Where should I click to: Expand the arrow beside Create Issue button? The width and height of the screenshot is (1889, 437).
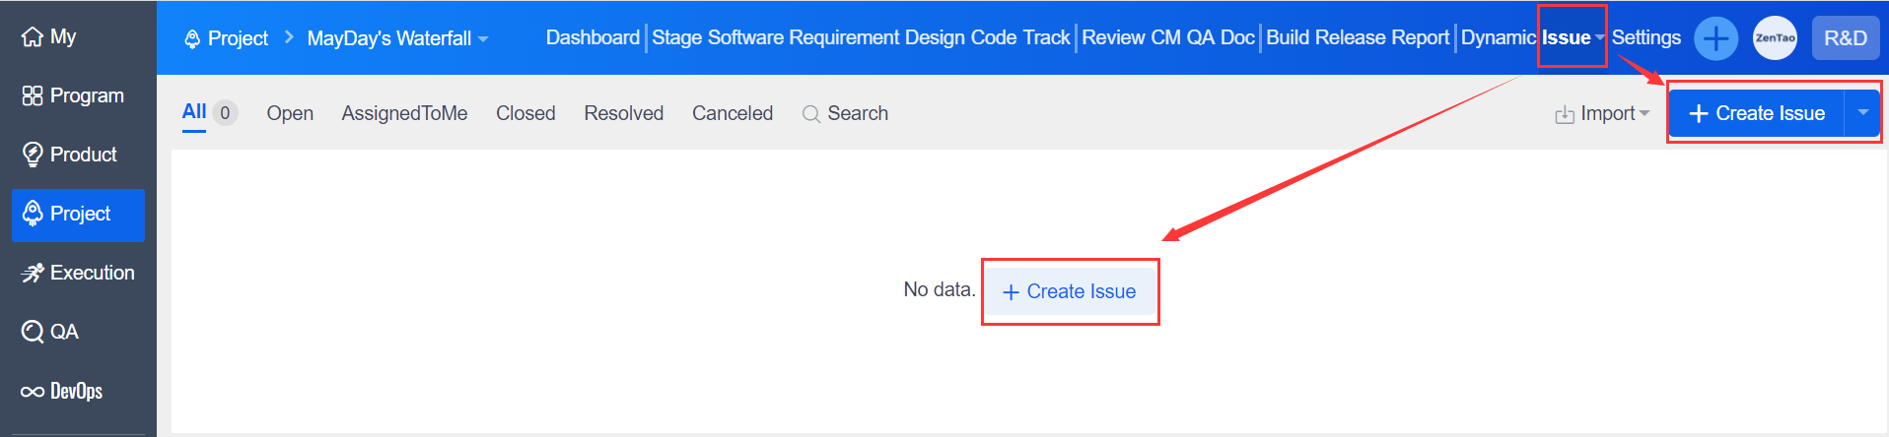[1862, 113]
